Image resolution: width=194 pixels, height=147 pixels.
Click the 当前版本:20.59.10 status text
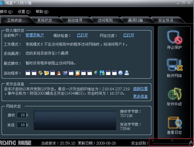(58, 143)
